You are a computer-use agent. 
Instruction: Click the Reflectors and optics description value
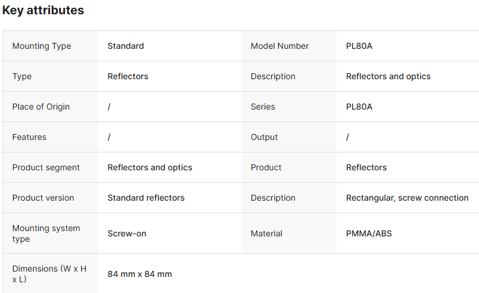[x=388, y=76]
